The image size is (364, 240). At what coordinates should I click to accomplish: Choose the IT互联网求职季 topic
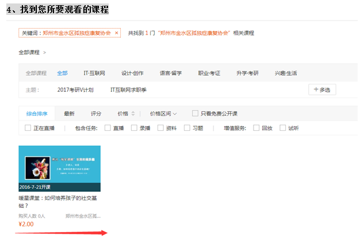point(128,90)
